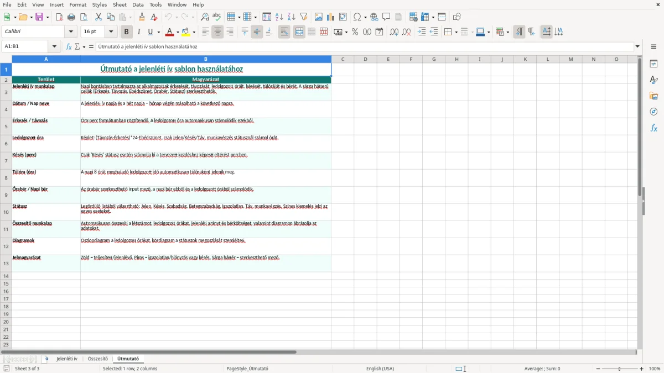Toggle Center Vertically alignment
The height and width of the screenshot is (373, 664).
[x=257, y=32]
